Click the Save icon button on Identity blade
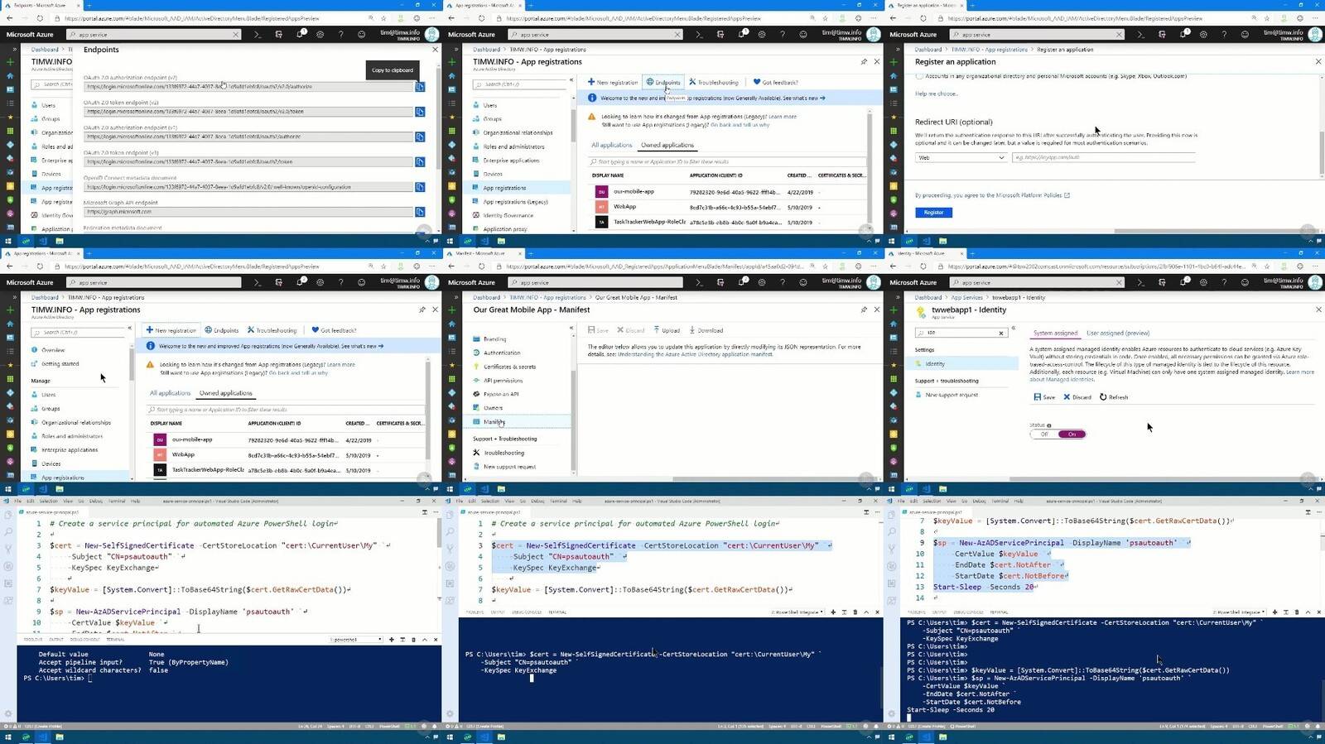1325x744 pixels. click(1044, 397)
